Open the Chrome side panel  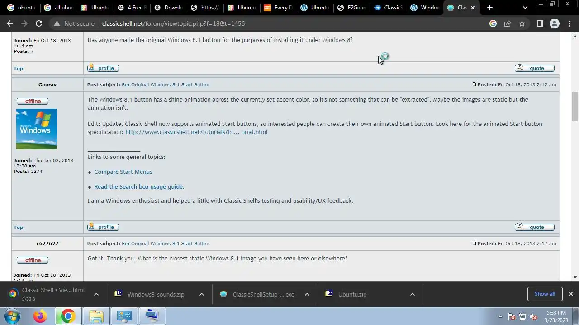(x=540, y=23)
